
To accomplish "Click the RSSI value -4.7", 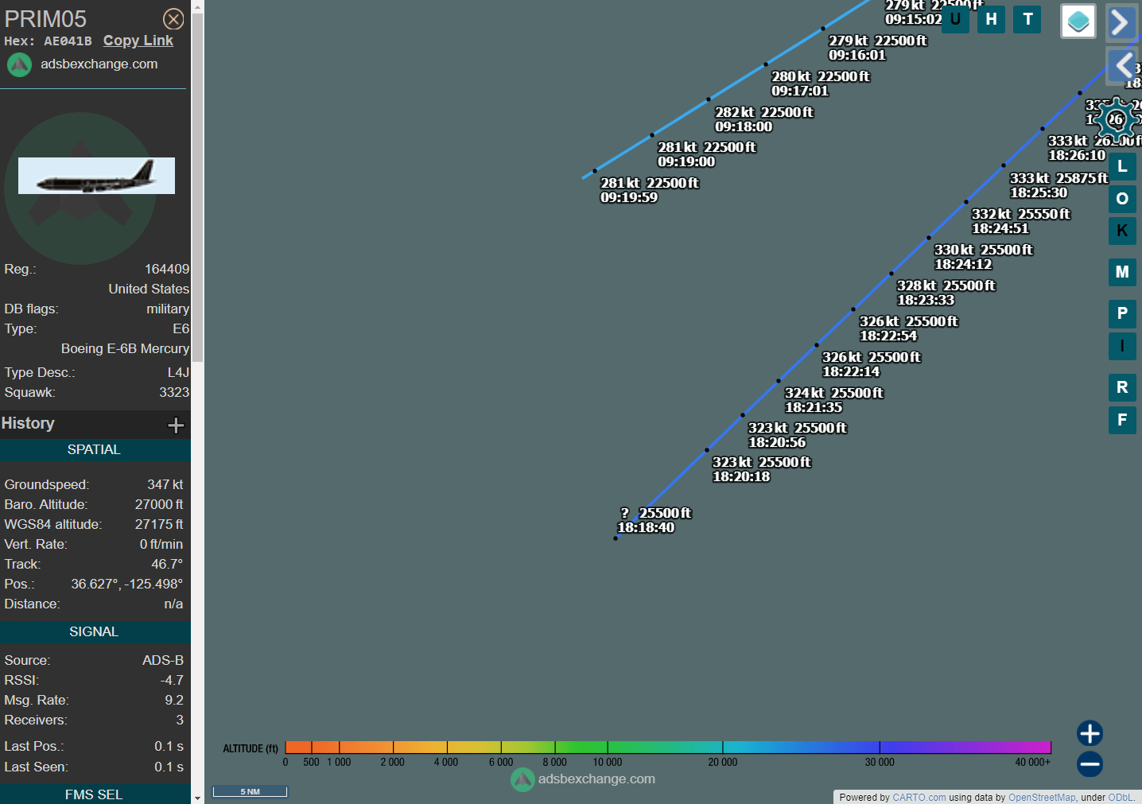I will tap(172, 681).
